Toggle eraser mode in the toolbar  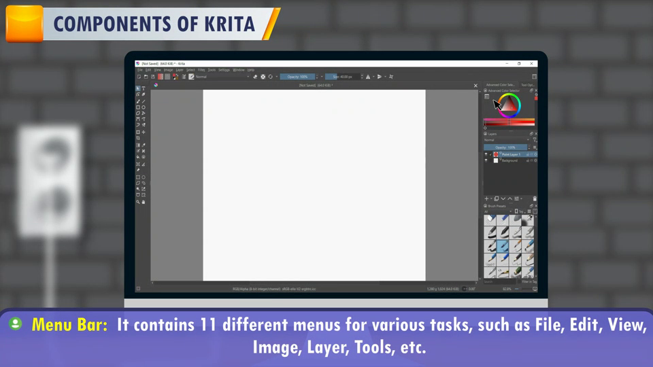point(255,77)
